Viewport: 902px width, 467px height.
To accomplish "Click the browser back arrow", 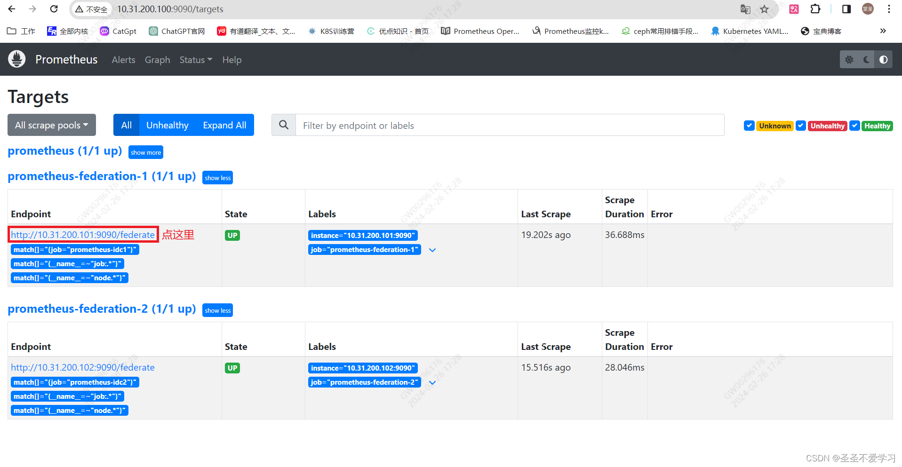I will point(12,9).
